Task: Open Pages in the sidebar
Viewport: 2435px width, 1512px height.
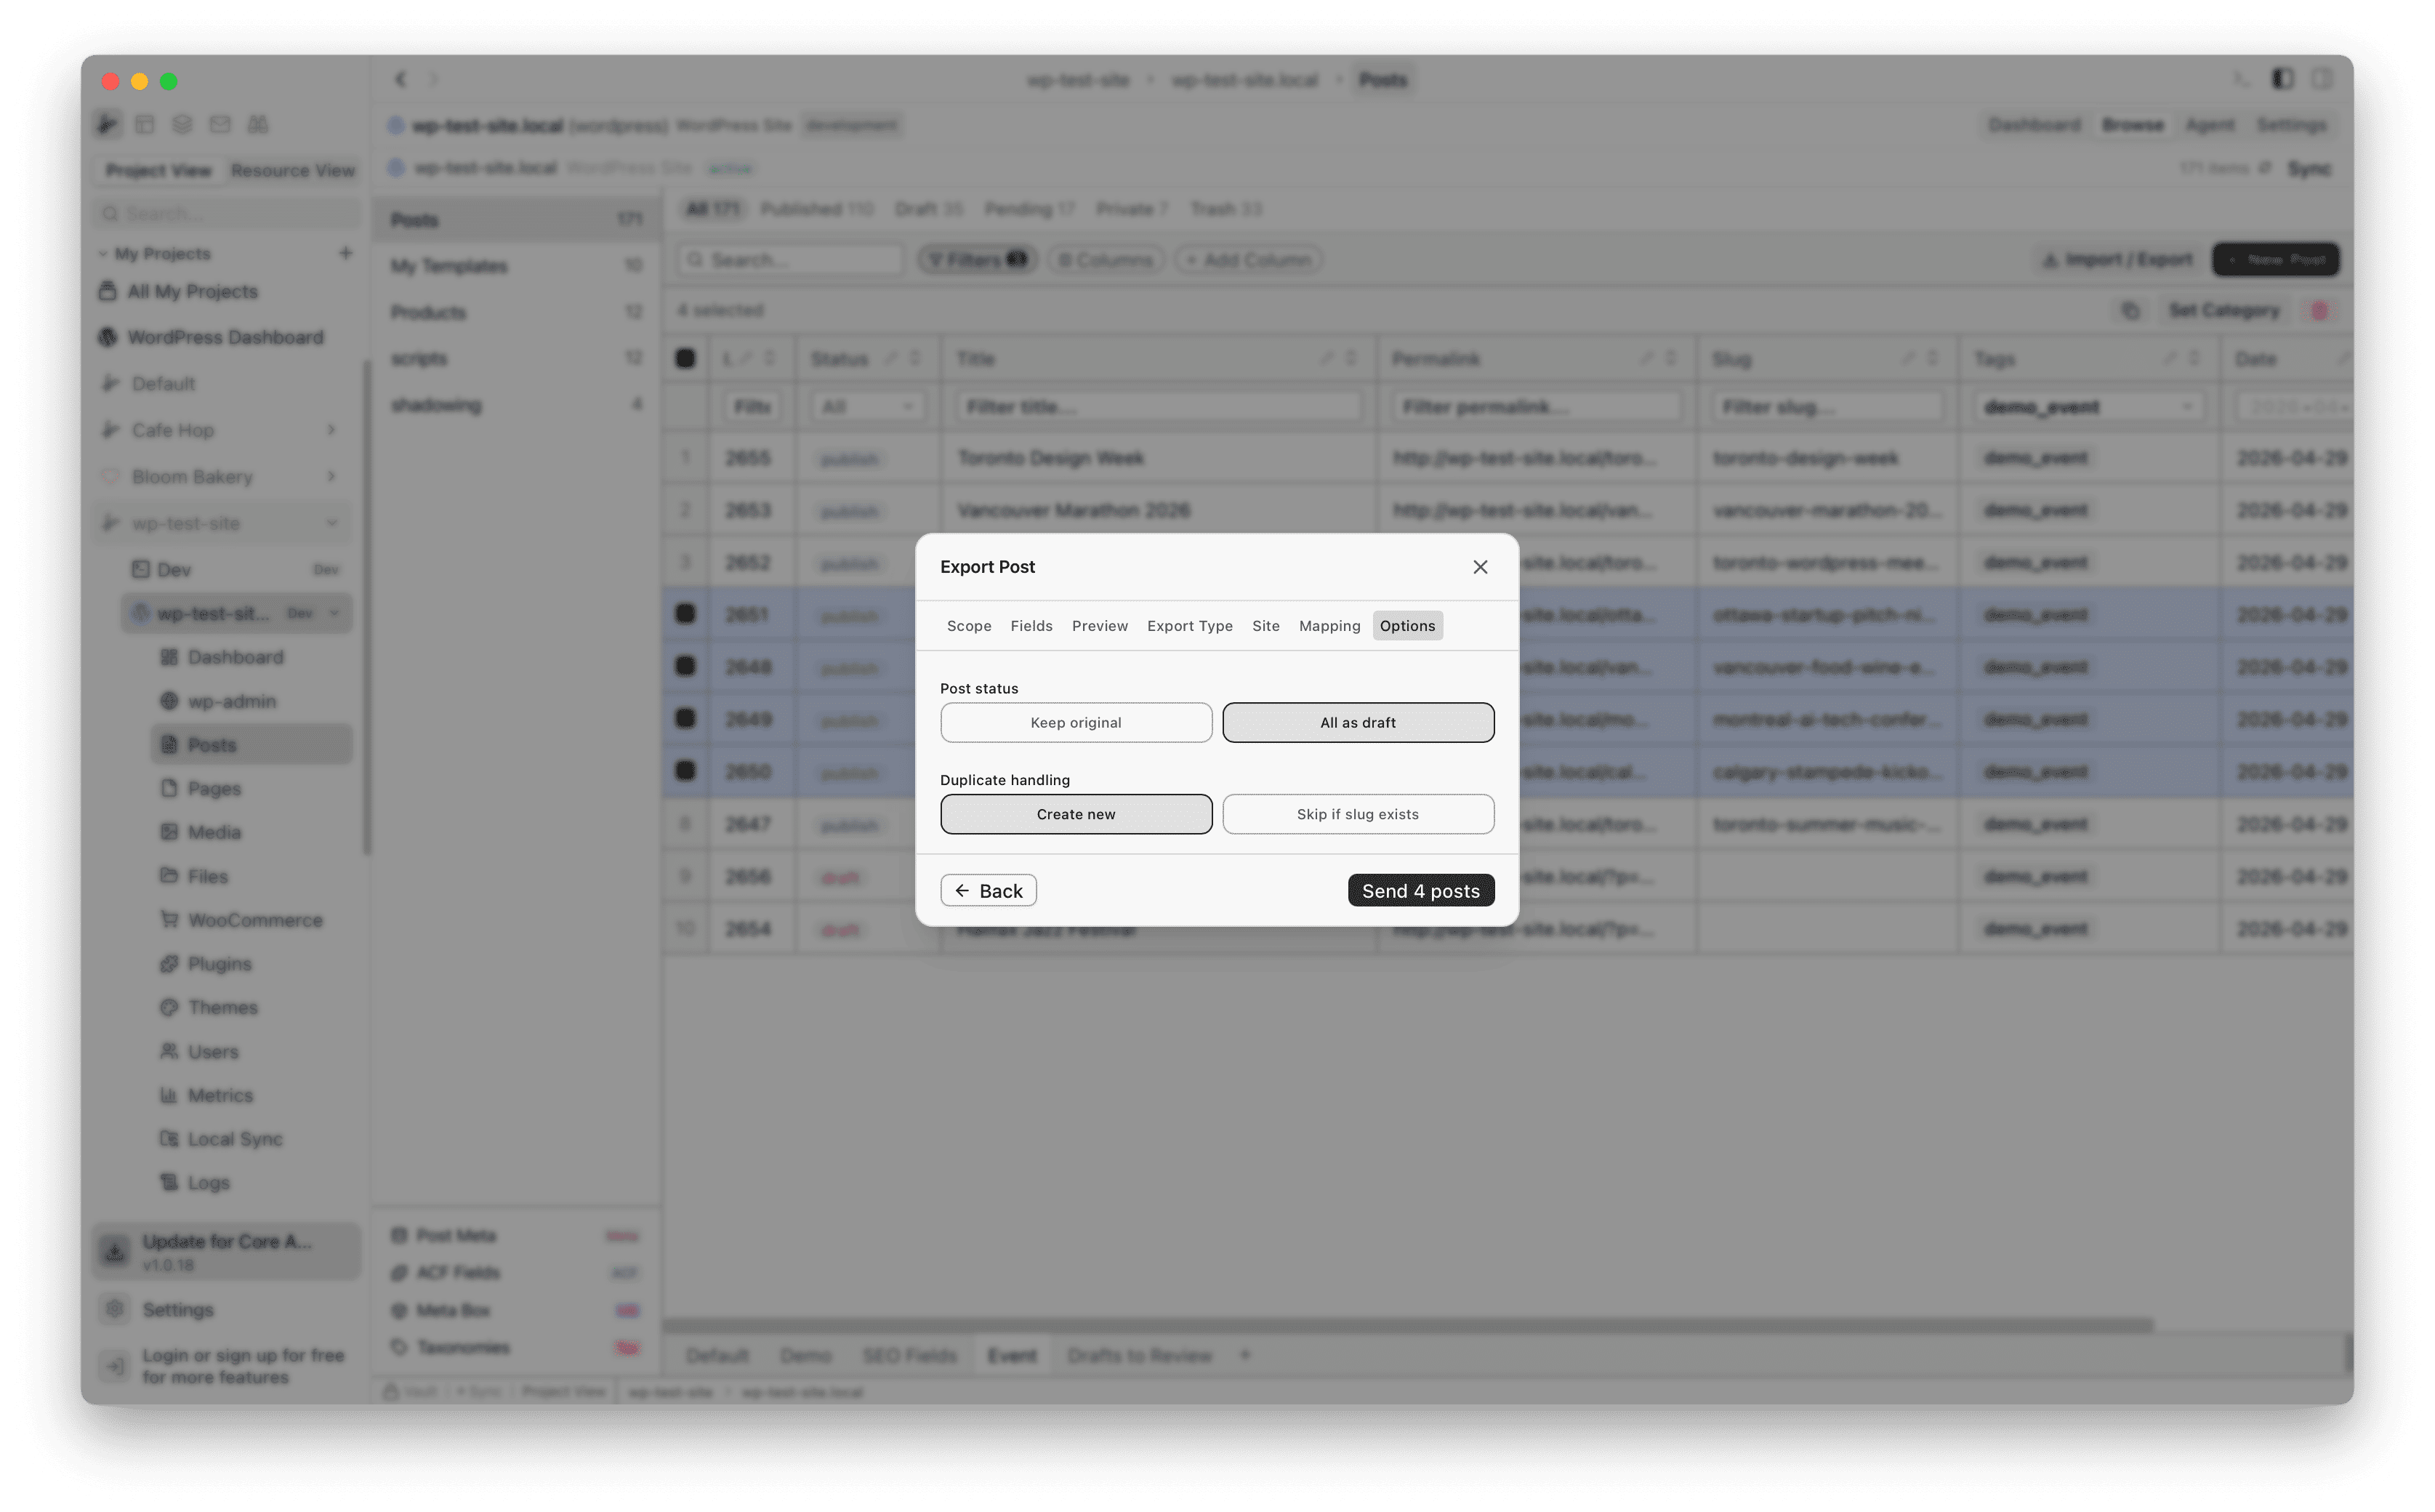Action: click(x=214, y=788)
